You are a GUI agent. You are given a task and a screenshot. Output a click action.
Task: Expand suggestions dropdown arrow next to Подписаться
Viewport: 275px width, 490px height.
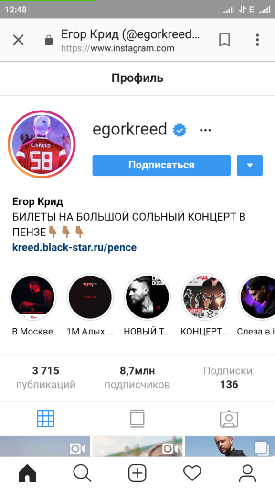(x=250, y=165)
